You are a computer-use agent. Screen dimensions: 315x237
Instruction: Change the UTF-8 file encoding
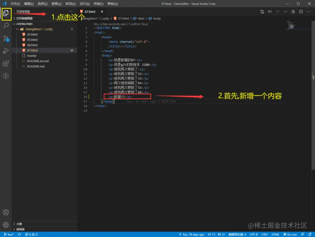pyautogui.click(x=254, y=234)
